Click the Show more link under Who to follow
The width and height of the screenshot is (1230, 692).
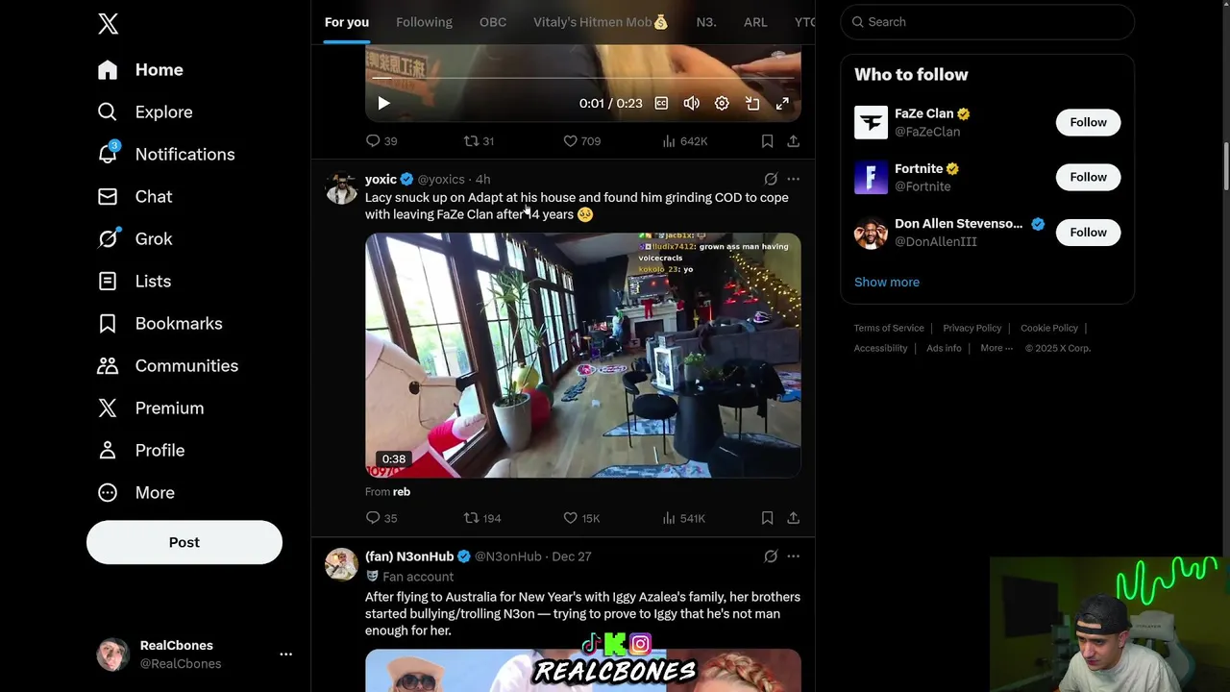pos(887,282)
